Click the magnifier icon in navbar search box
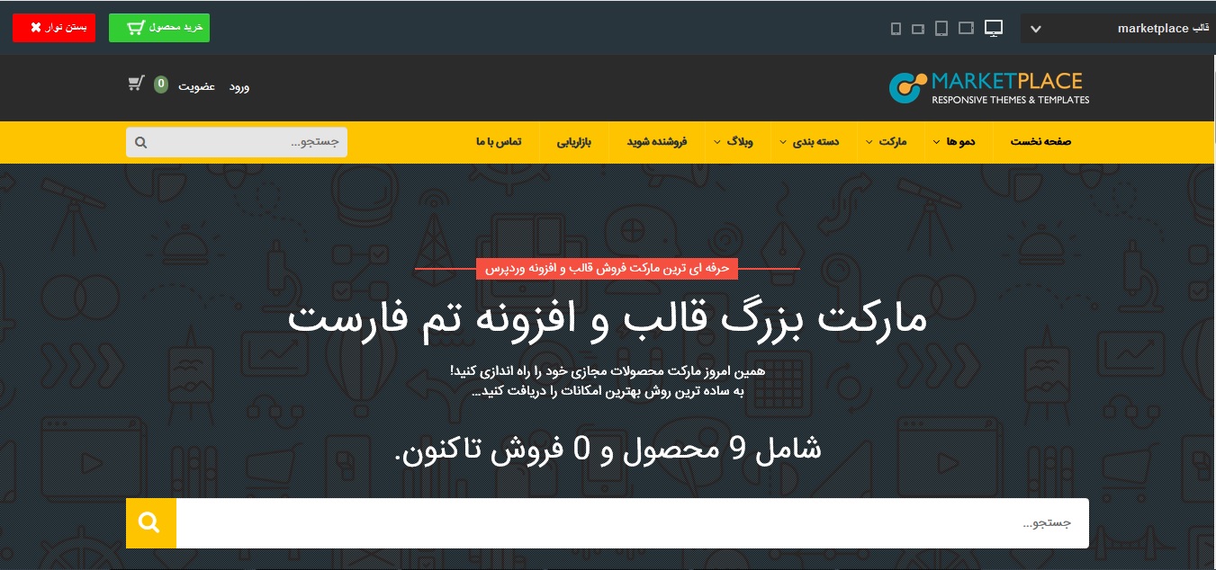The image size is (1216, 570). 140,142
